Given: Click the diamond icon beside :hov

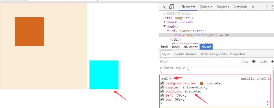Looking at the screenshot, I should pos(254,61).
